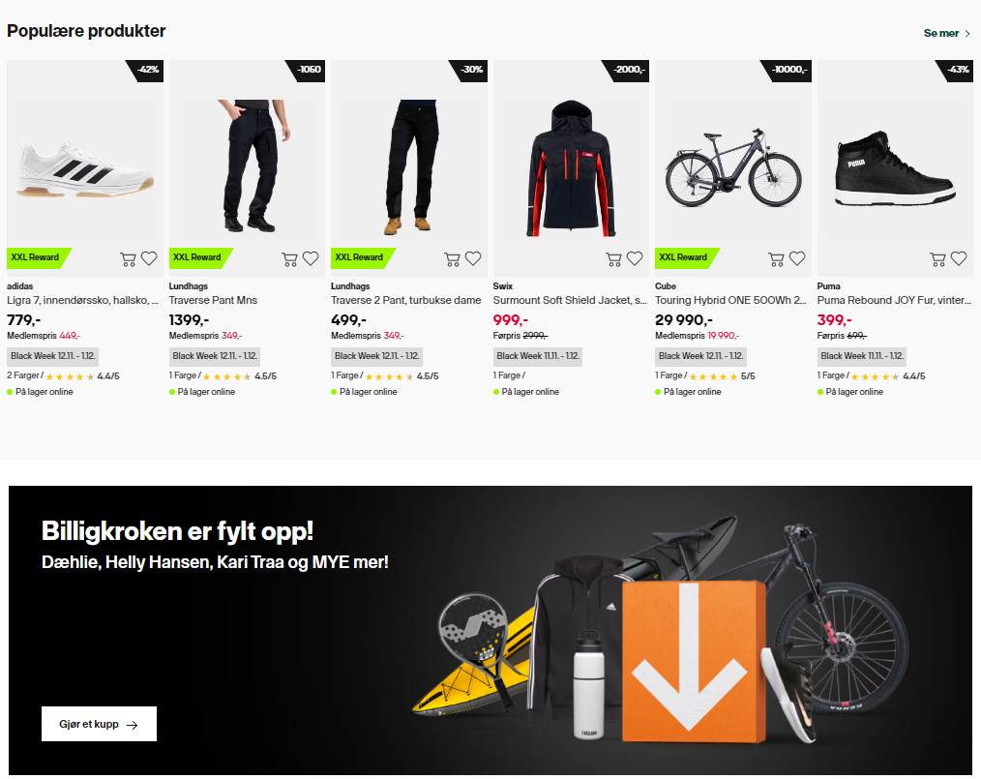Open Se mer link with chevron
Screen dimensions: 981x779
[947, 33]
